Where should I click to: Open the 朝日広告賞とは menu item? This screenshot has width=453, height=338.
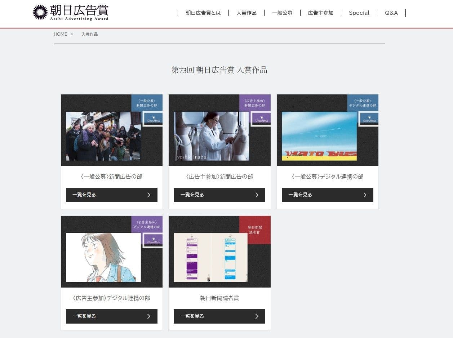[203, 13]
